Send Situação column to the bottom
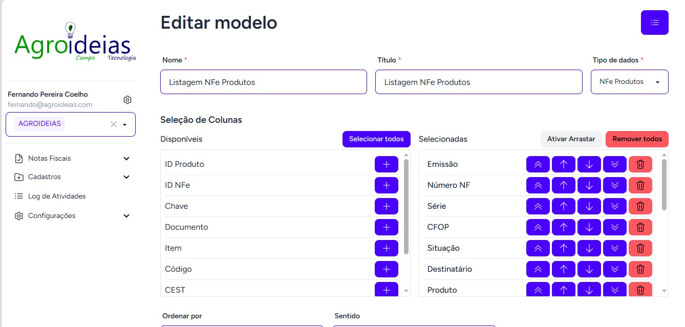Image resolution: width=685 pixels, height=327 pixels. tap(615, 248)
